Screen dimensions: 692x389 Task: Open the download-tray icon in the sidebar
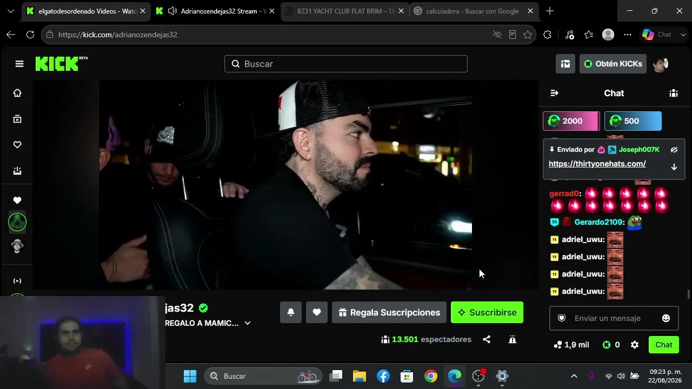pyautogui.click(x=17, y=171)
